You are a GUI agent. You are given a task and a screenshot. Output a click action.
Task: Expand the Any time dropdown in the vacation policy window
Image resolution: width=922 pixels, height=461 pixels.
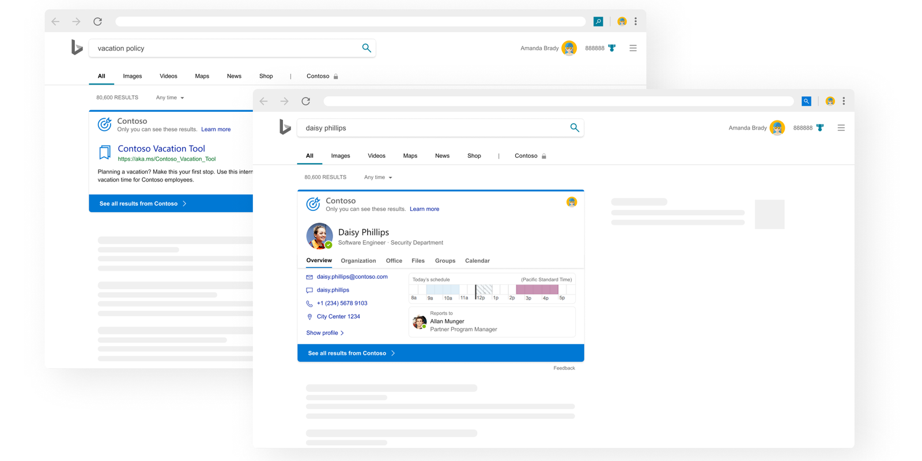170,98
